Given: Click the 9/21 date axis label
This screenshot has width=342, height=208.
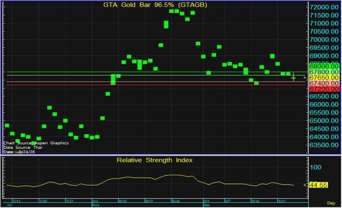Looking at the screenshot, I should [x=282, y=201].
